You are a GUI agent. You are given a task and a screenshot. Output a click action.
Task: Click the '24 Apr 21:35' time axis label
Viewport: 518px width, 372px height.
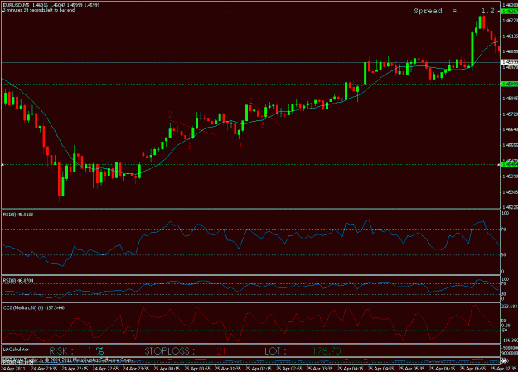pos(44,369)
